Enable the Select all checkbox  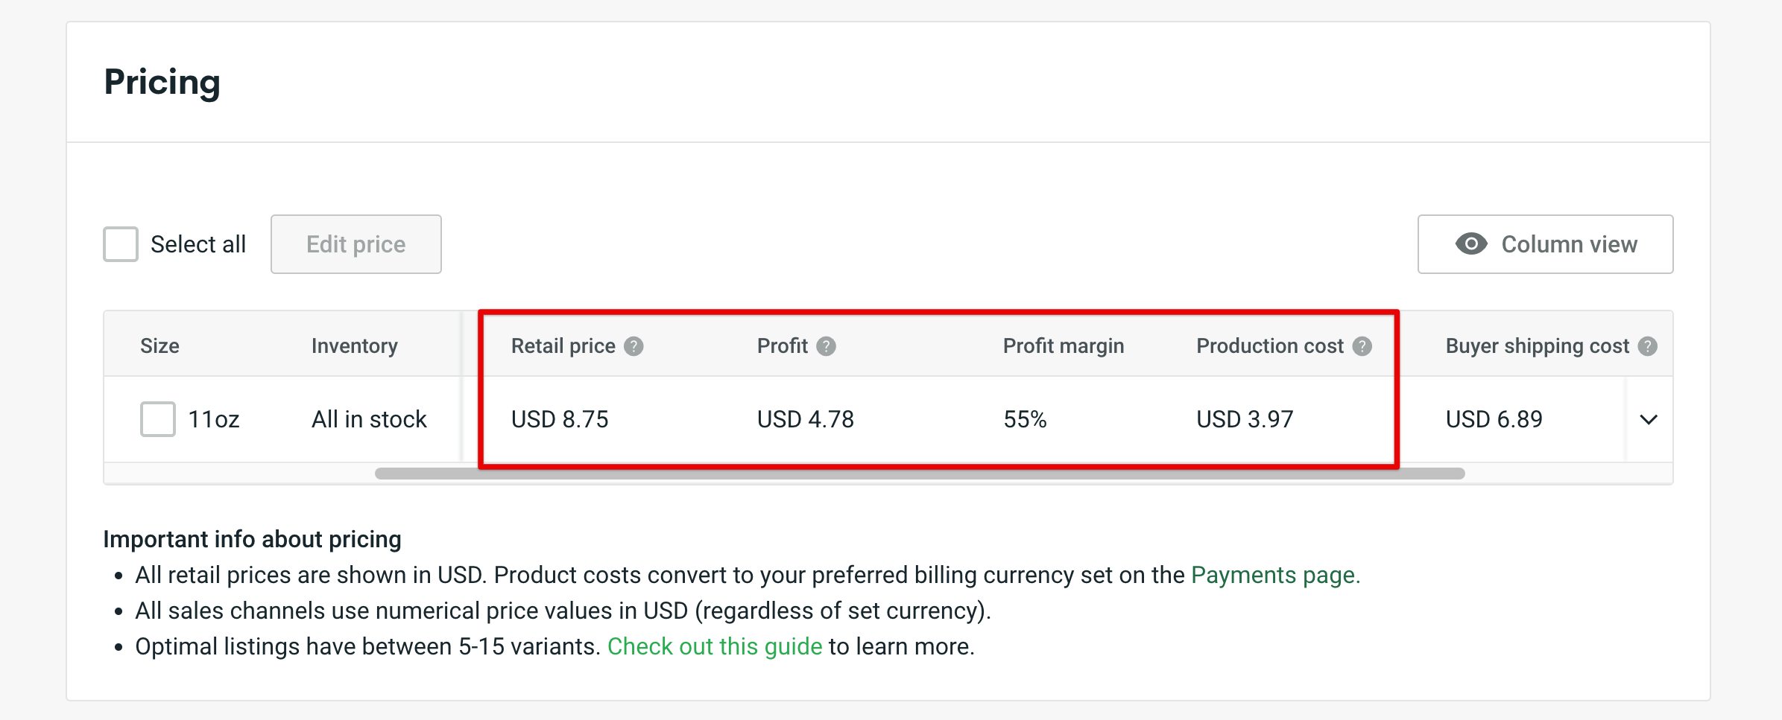pyautogui.click(x=120, y=243)
